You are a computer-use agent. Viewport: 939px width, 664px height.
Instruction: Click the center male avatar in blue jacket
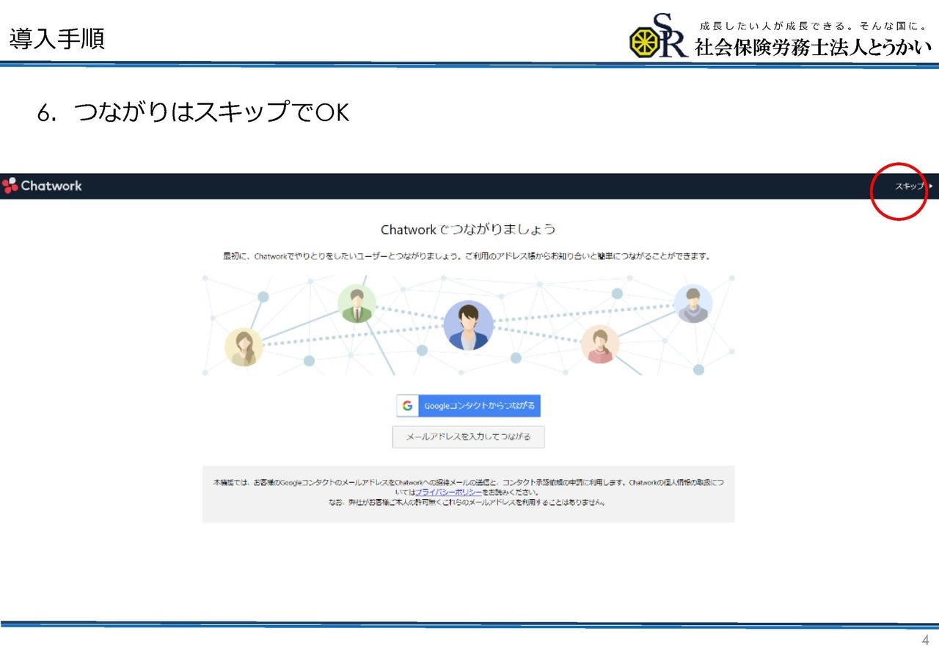469,325
